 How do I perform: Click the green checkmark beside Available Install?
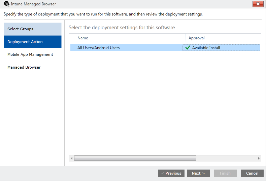point(188,48)
